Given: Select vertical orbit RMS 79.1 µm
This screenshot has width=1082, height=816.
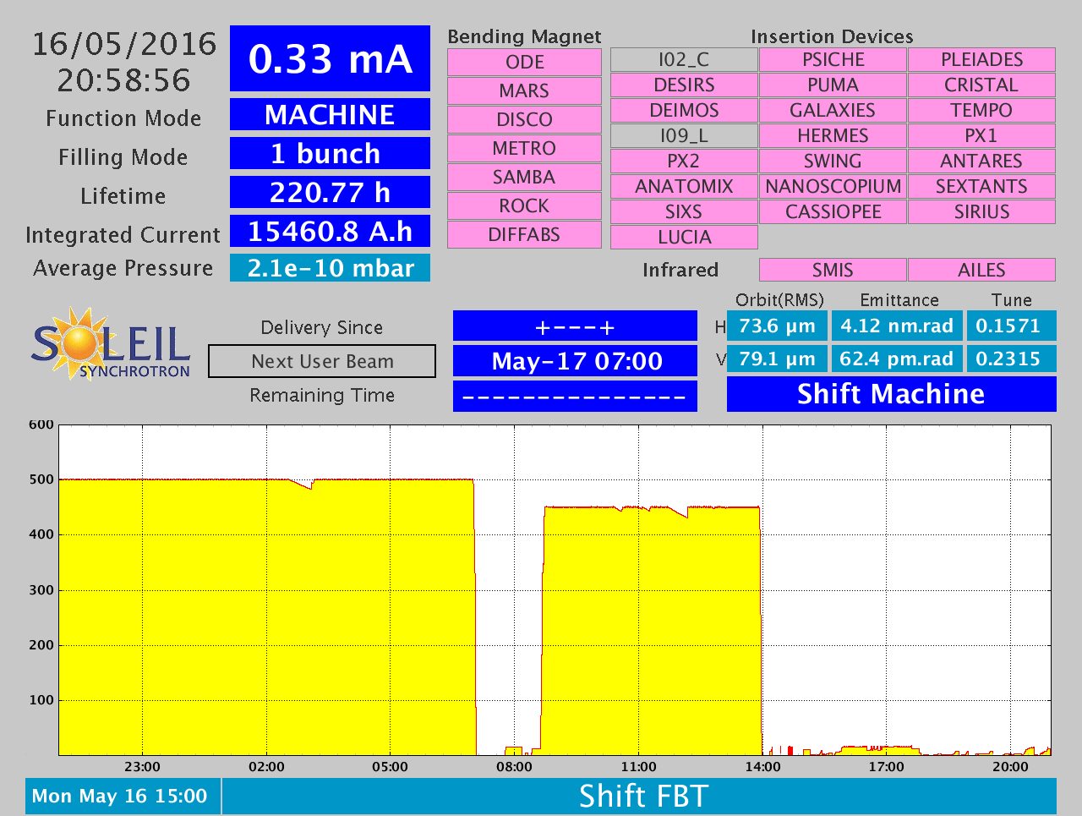Looking at the screenshot, I should click(777, 359).
